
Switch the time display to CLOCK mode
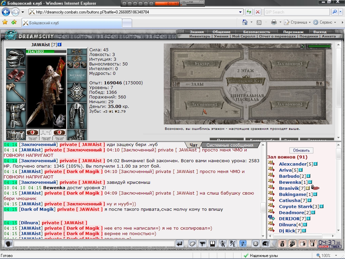(x=324, y=247)
